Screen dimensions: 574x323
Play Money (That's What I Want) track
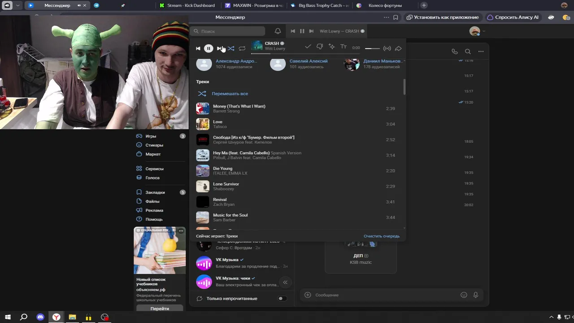296,109
